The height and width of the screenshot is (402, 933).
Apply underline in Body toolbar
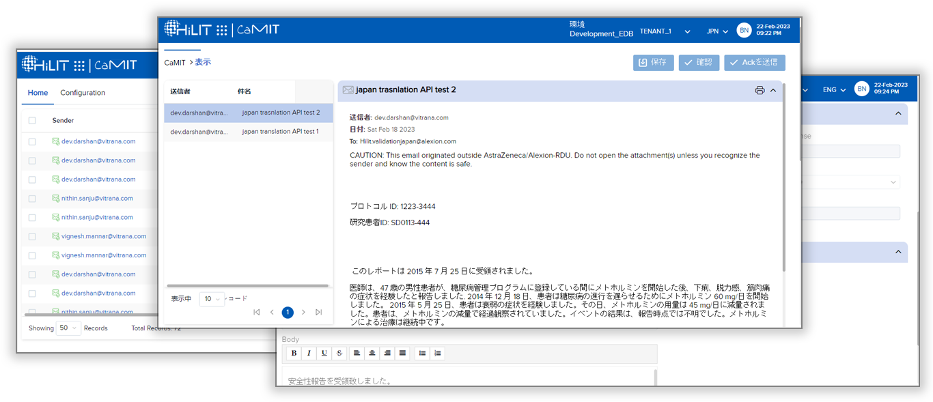pyautogui.click(x=324, y=353)
